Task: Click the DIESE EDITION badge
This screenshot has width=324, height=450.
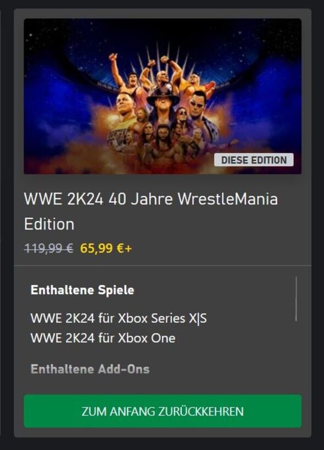Action: pos(254,160)
